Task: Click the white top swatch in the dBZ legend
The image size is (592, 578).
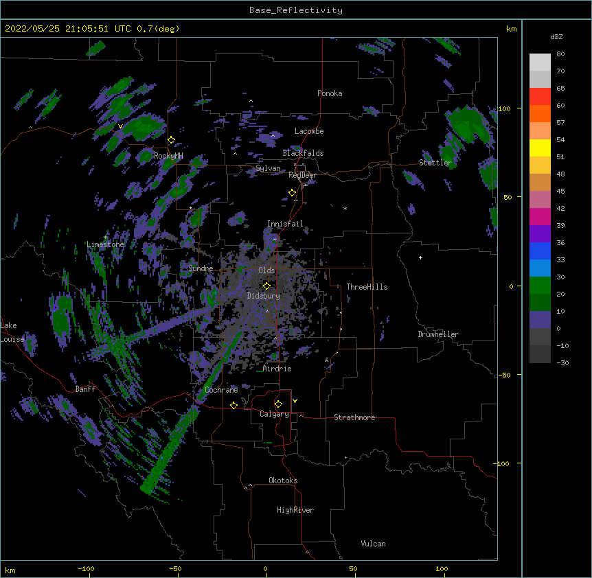Action: (x=540, y=62)
